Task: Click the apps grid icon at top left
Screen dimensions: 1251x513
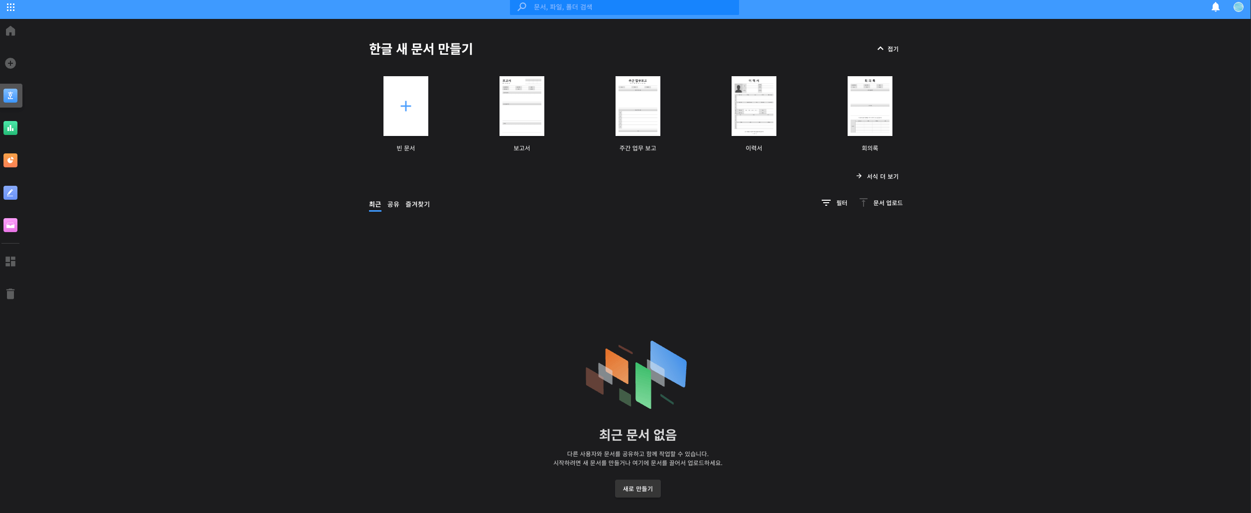Action: click(x=10, y=7)
